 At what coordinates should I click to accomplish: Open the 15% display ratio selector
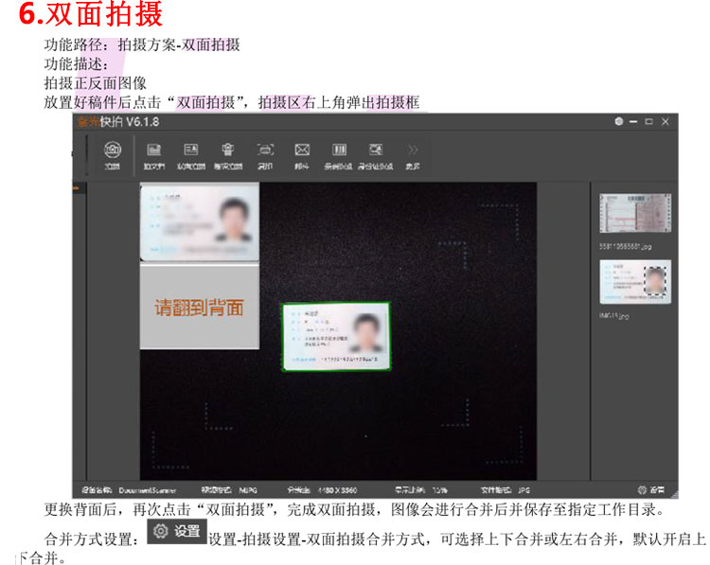(x=440, y=491)
